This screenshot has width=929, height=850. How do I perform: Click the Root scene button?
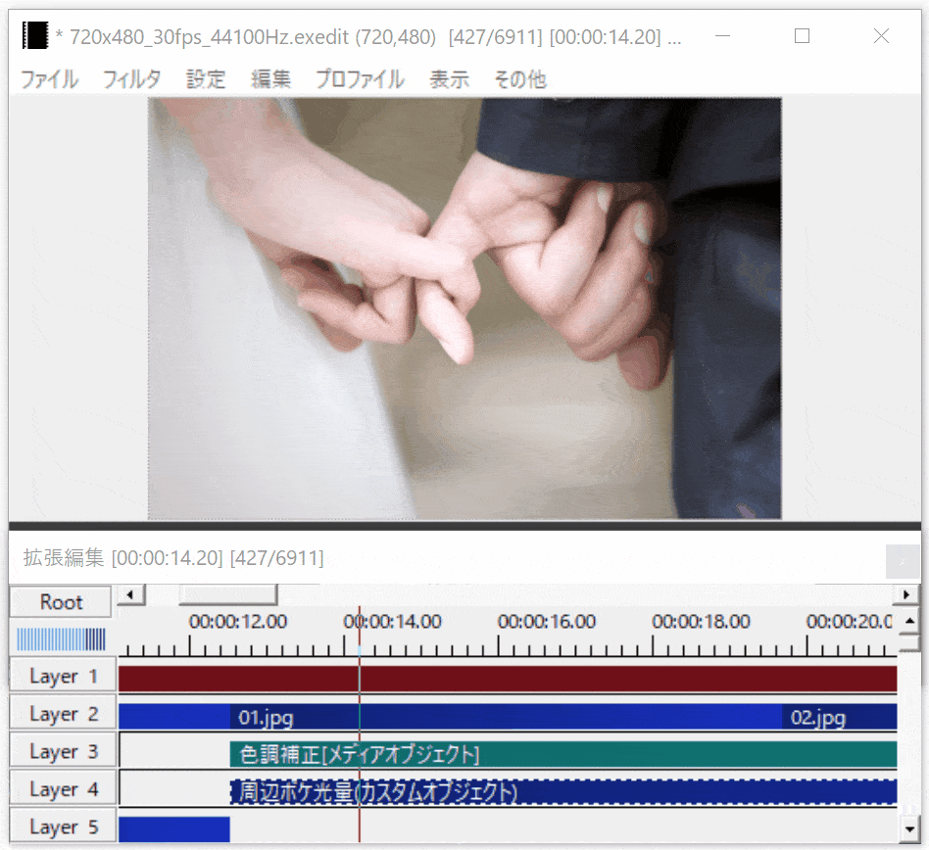(x=60, y=601)
